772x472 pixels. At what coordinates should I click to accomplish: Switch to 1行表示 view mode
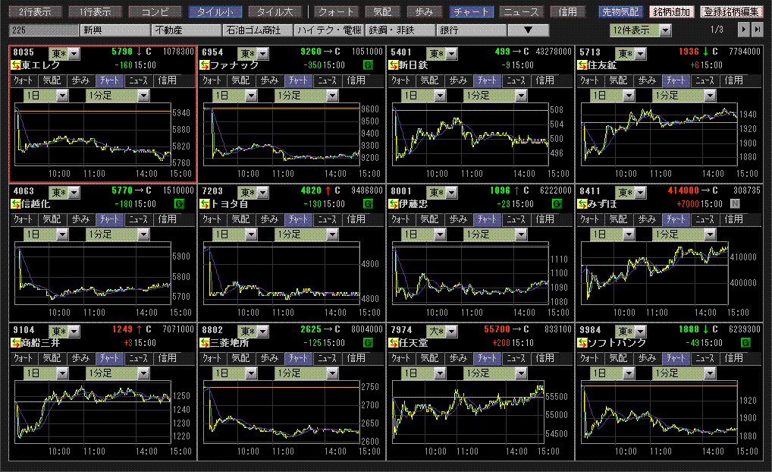tap(96, 12)
